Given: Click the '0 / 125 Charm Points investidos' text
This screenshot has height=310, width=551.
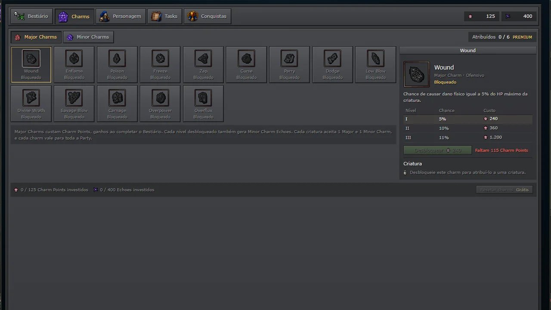Looking at the screenshot, I should click(x=54, y=190).
